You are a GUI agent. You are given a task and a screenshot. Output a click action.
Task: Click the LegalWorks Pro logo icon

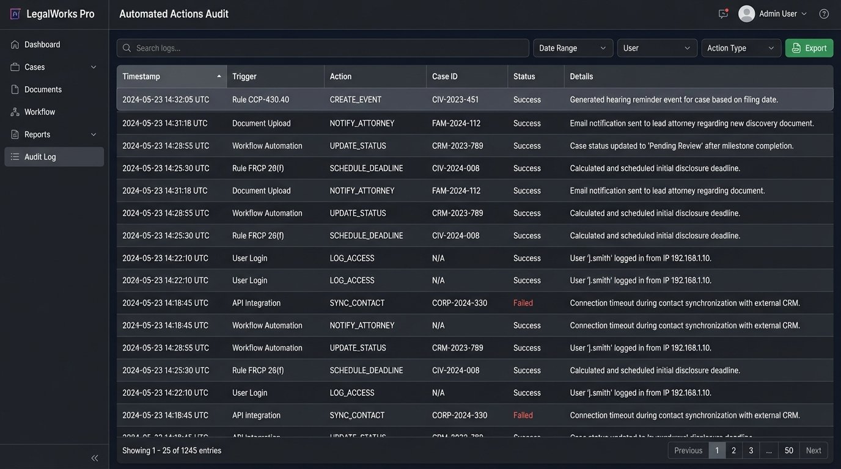pyautogui.click(x=15, y=13)
